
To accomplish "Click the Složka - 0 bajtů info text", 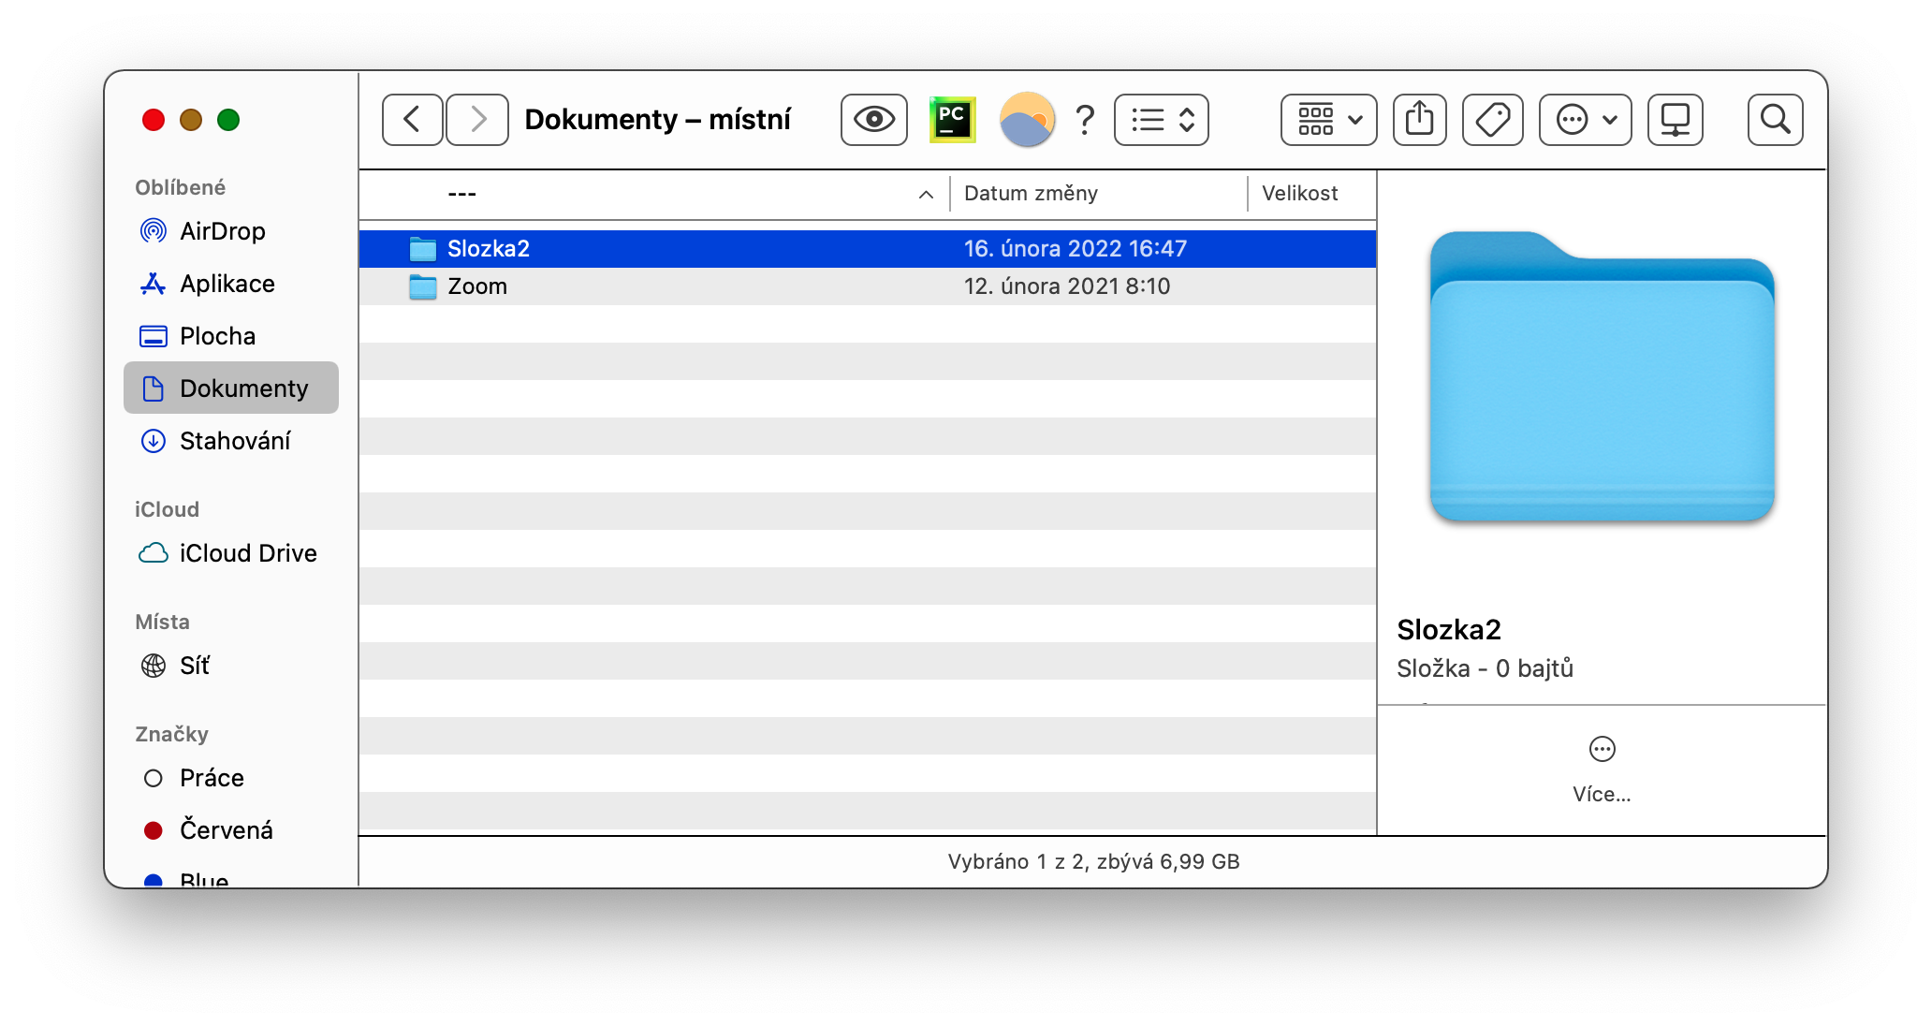I will [1485, 668].
